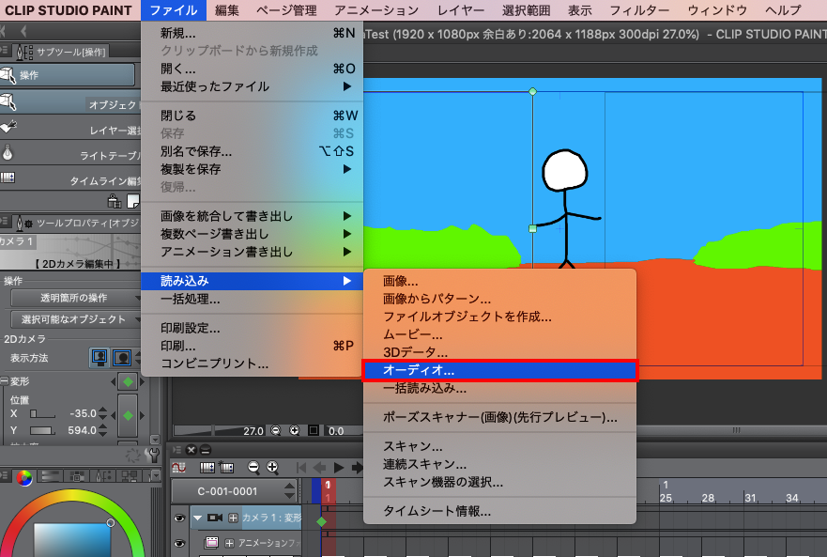Zoom out the canvas view

[x=276, y=430]
